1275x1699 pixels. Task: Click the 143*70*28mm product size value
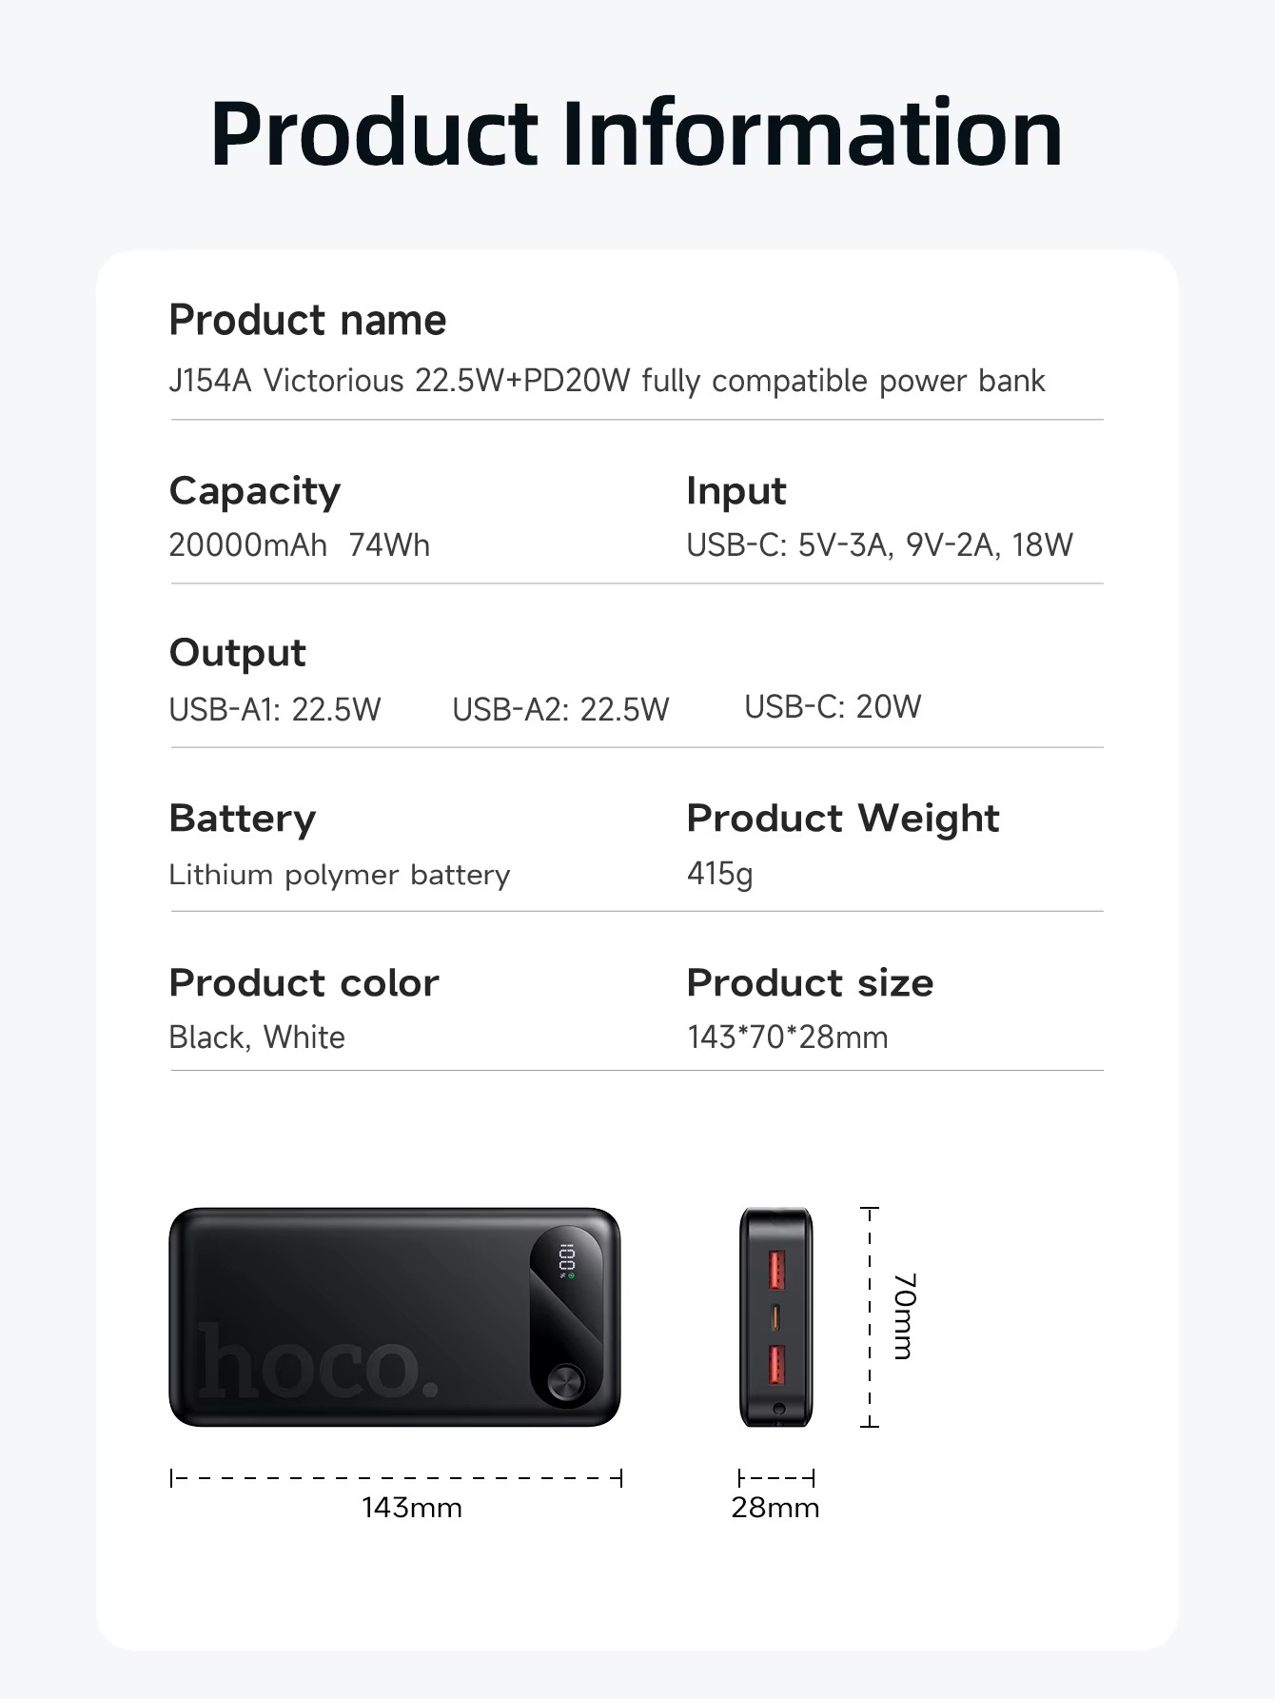coord(787,1037)
